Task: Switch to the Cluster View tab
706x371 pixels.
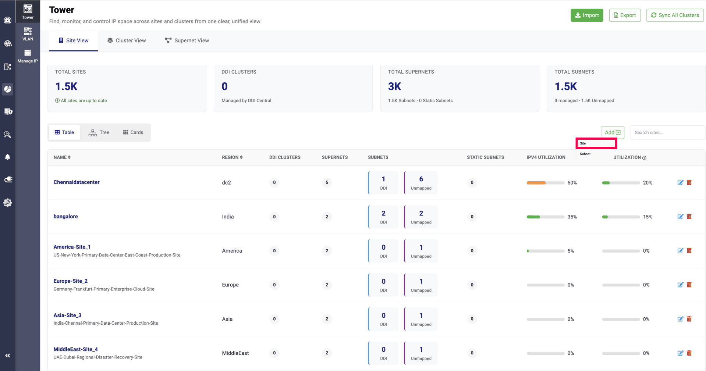Action: [127, 40]
